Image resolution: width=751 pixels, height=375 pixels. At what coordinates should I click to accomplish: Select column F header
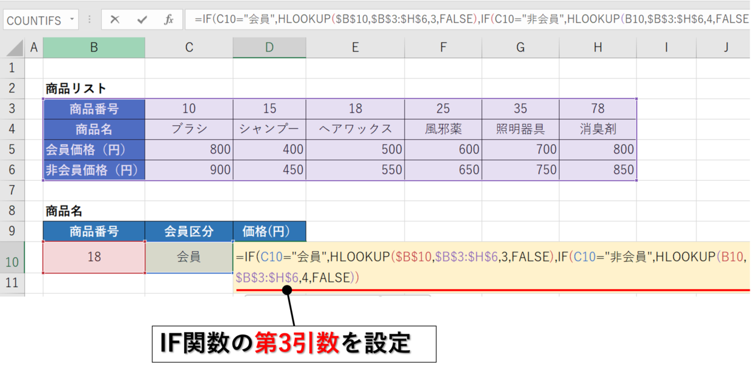(x=443, y=48)
